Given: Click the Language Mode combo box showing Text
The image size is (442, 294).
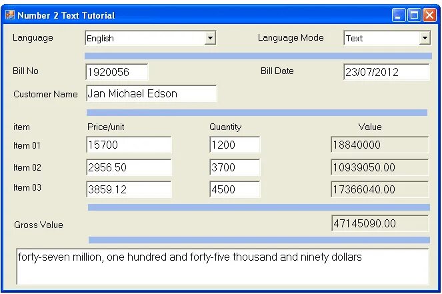Looking at the screenshot, I should 387,38.
